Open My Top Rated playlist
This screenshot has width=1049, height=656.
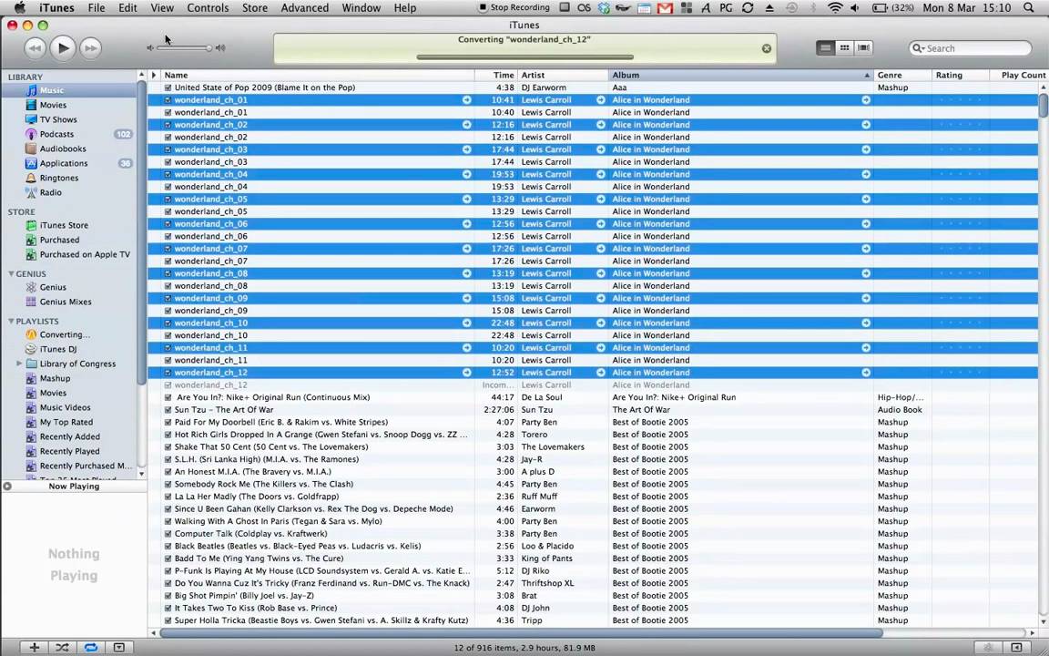66,423
